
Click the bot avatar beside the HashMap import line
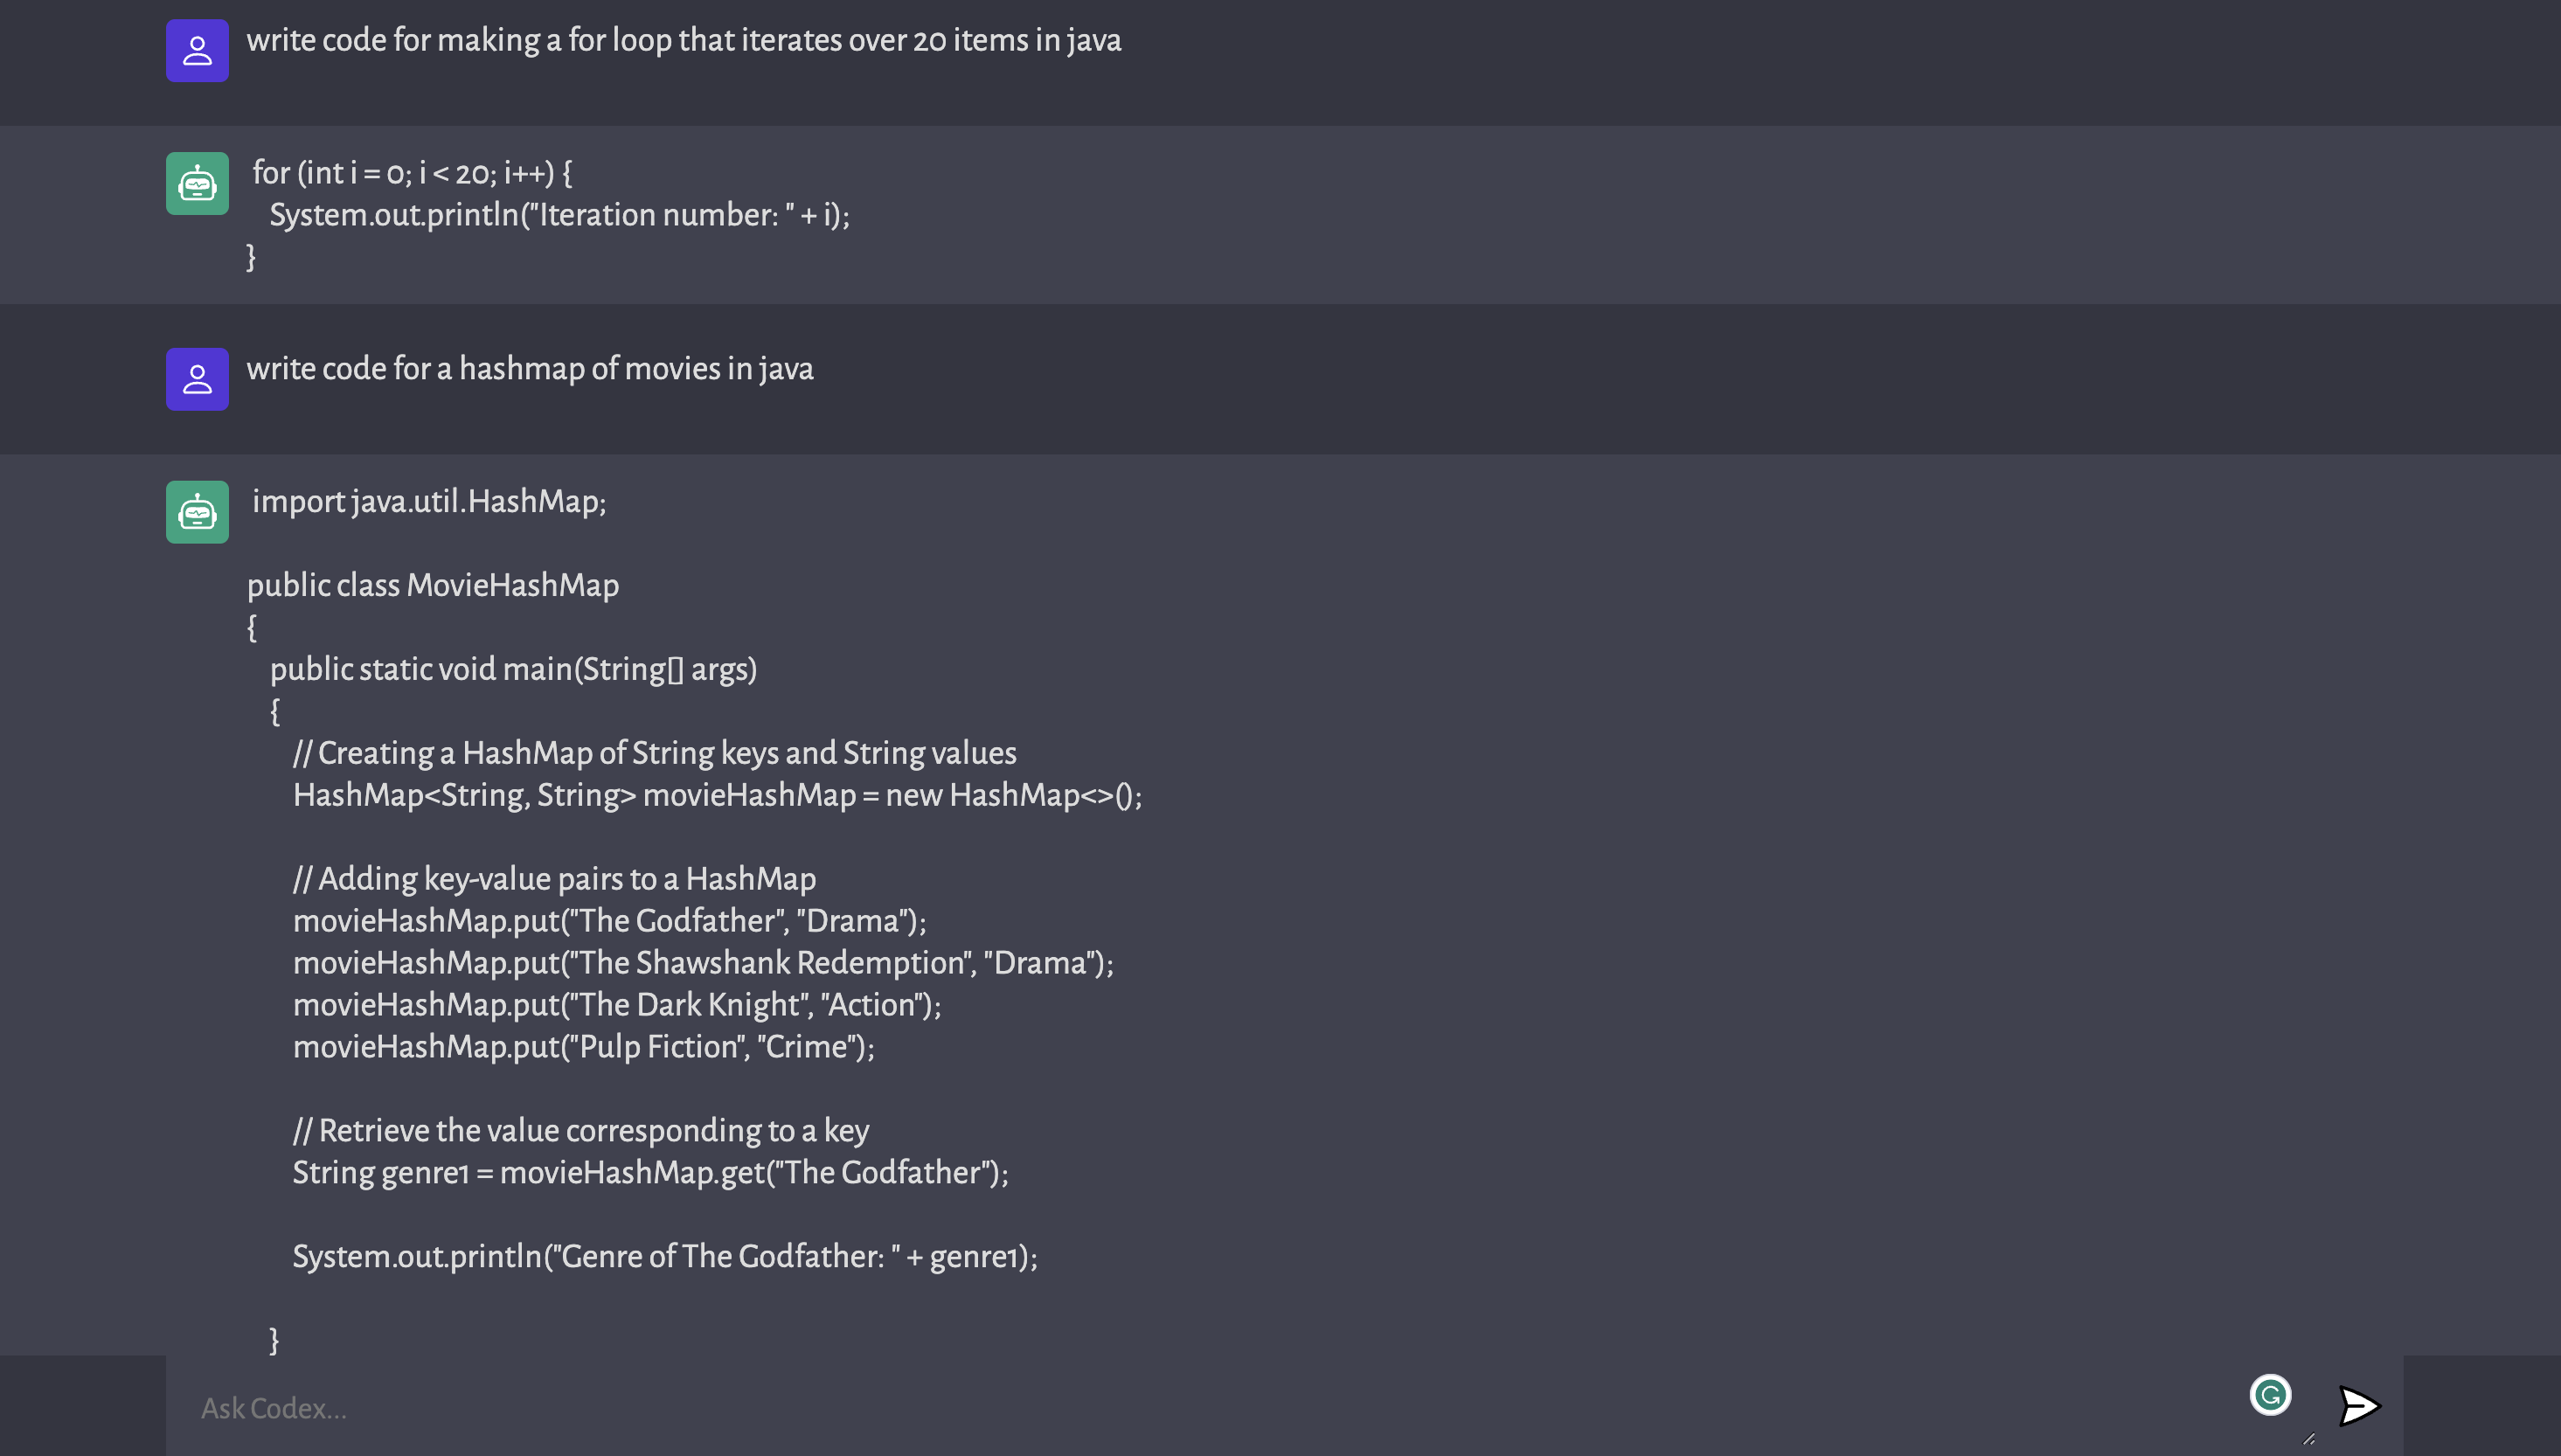pyautogui.click(x=197, y=512)
